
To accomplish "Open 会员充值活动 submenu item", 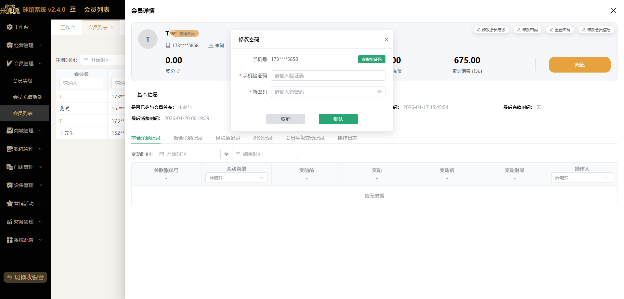I will pos(28,97).
